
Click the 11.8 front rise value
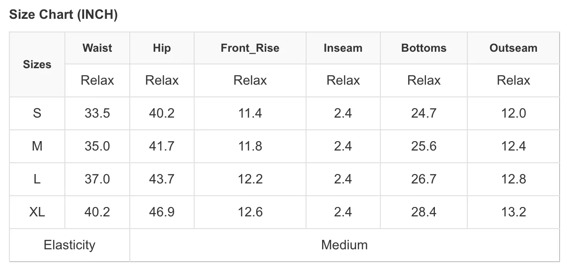(250, 146)
